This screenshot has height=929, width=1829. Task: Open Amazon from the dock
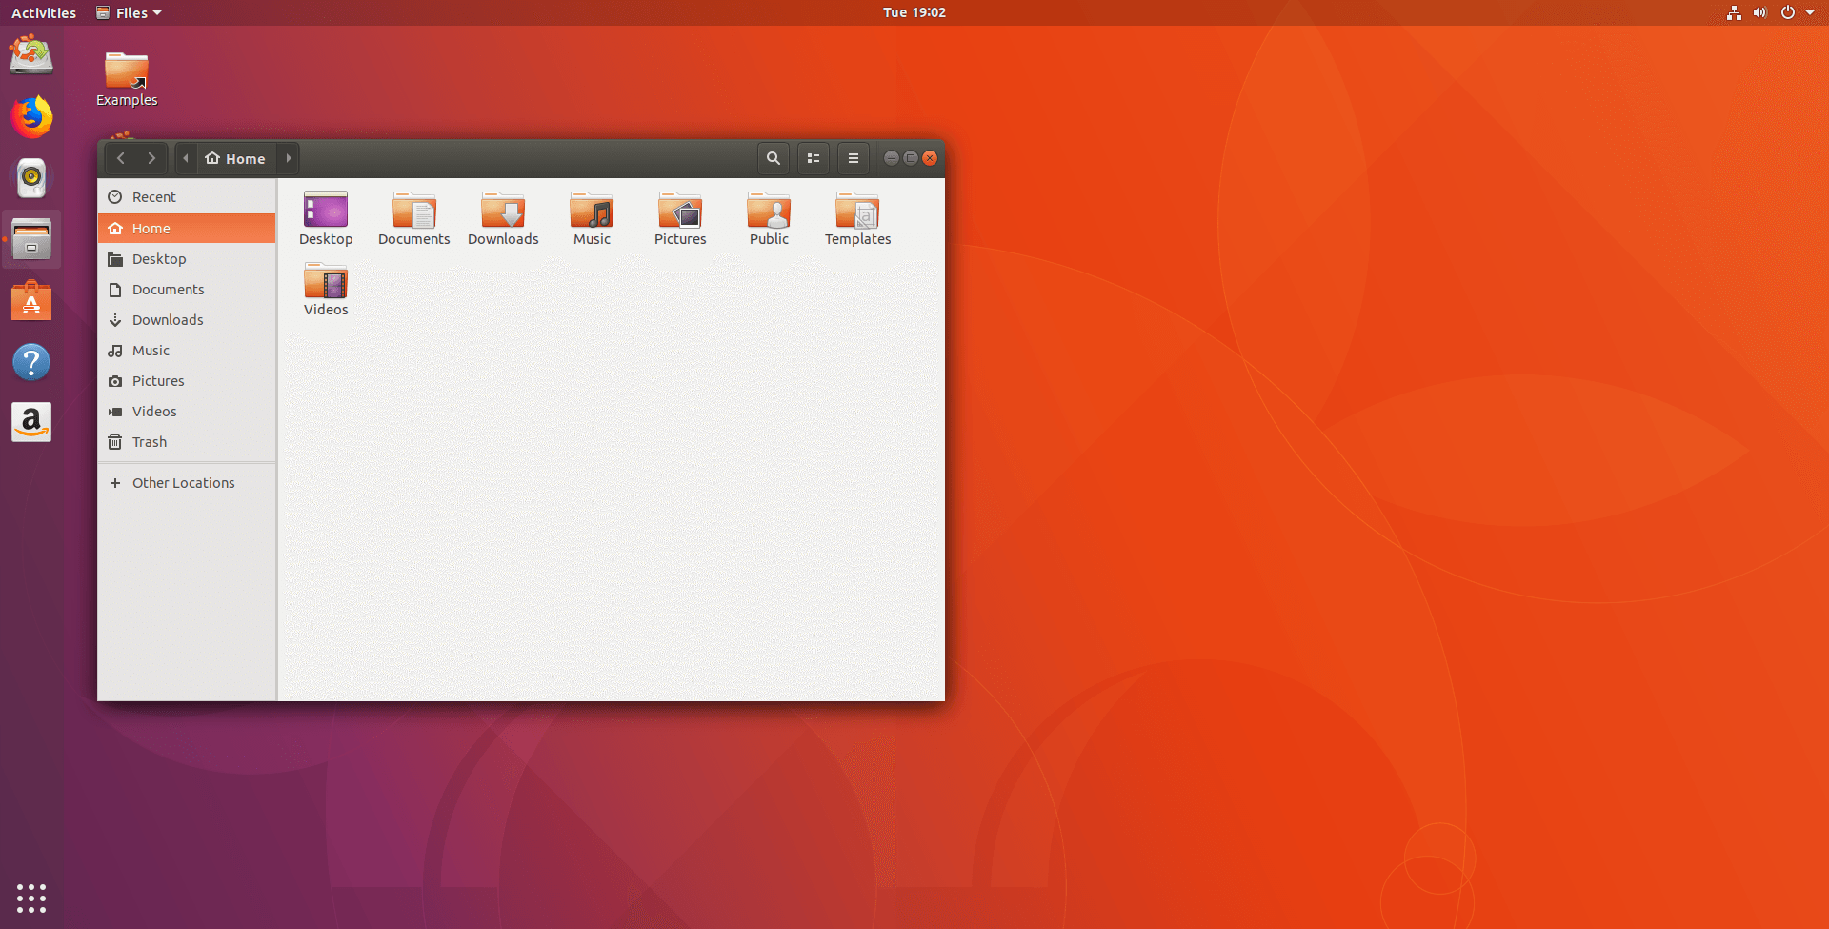pos(31,422)
